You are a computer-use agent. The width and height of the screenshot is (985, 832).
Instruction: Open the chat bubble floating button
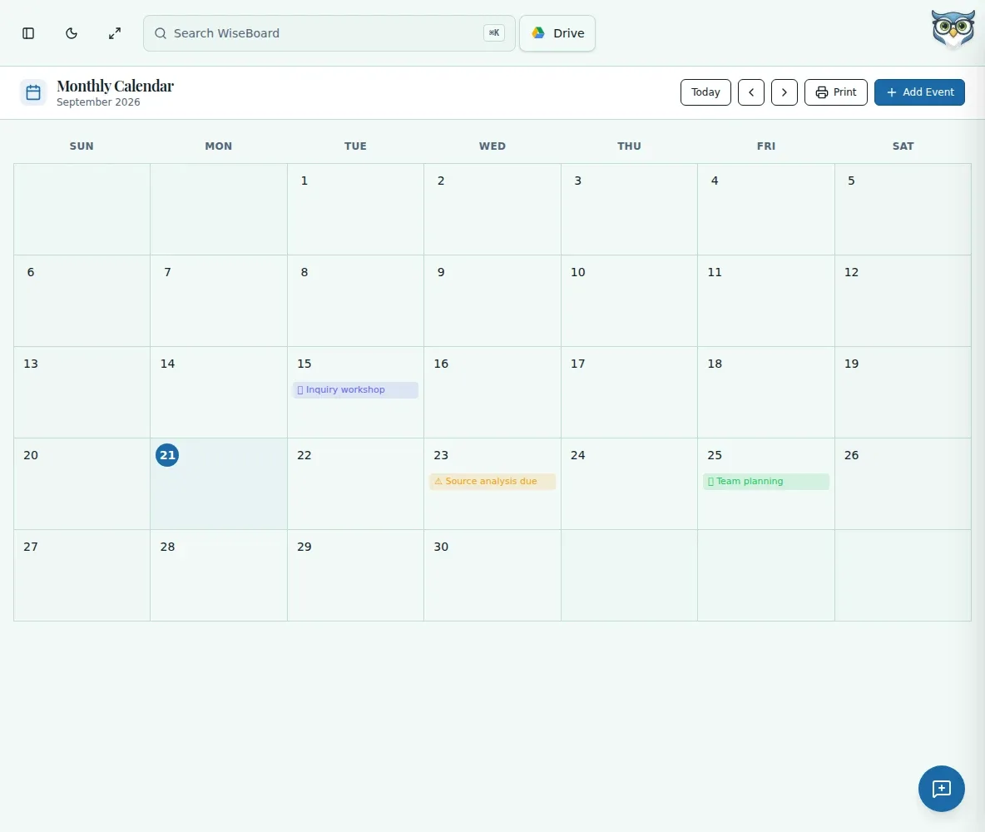click(x=941, y=789)
